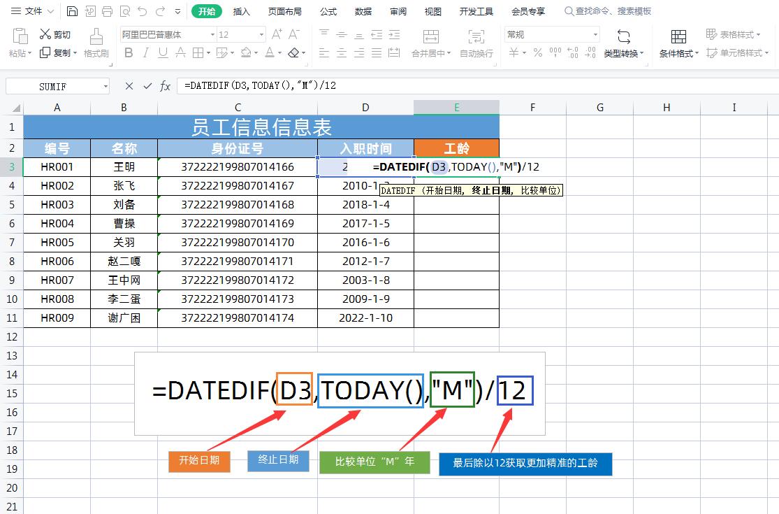
Task: Apply percent number format
Action: tap(536, 53)
